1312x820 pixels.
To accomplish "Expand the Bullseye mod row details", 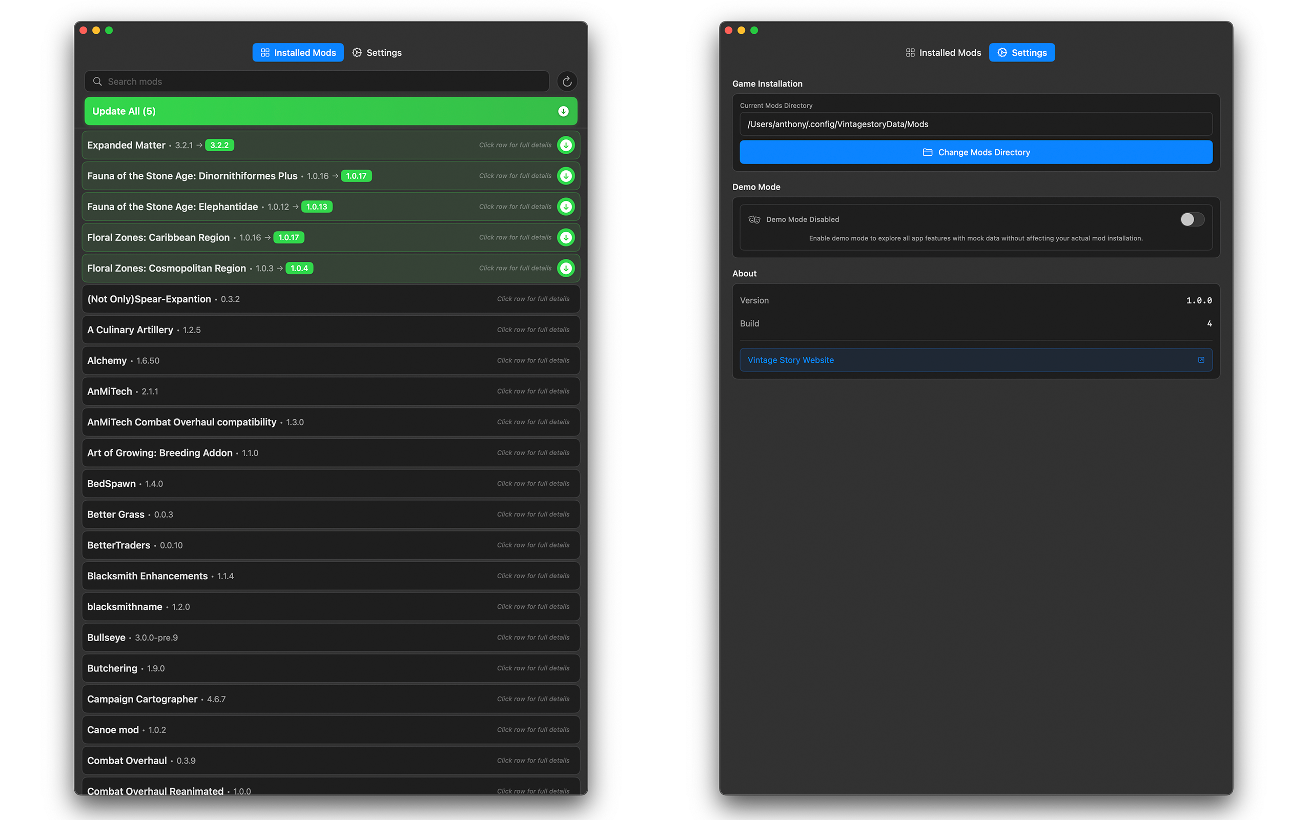I will pos(331,637).
